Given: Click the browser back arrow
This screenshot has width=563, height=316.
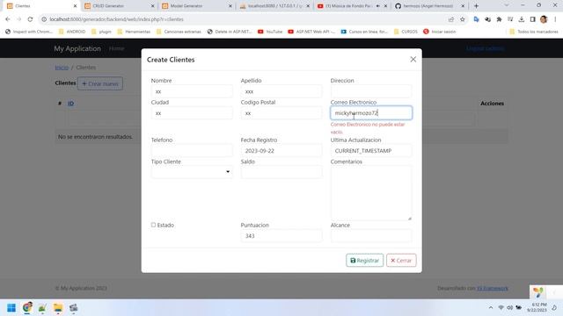Looking at the screenshot, I should (8, 19).
